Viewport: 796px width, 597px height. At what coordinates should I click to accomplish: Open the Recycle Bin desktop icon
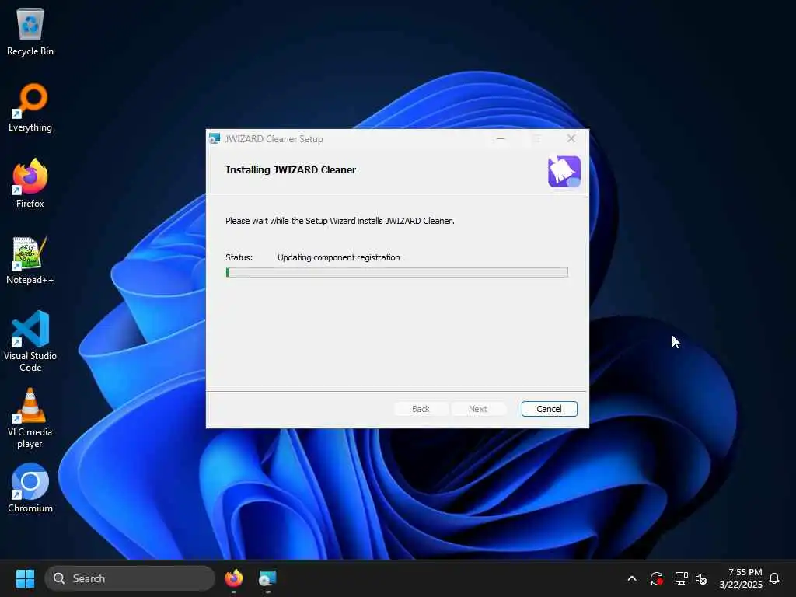coord(30,32)
